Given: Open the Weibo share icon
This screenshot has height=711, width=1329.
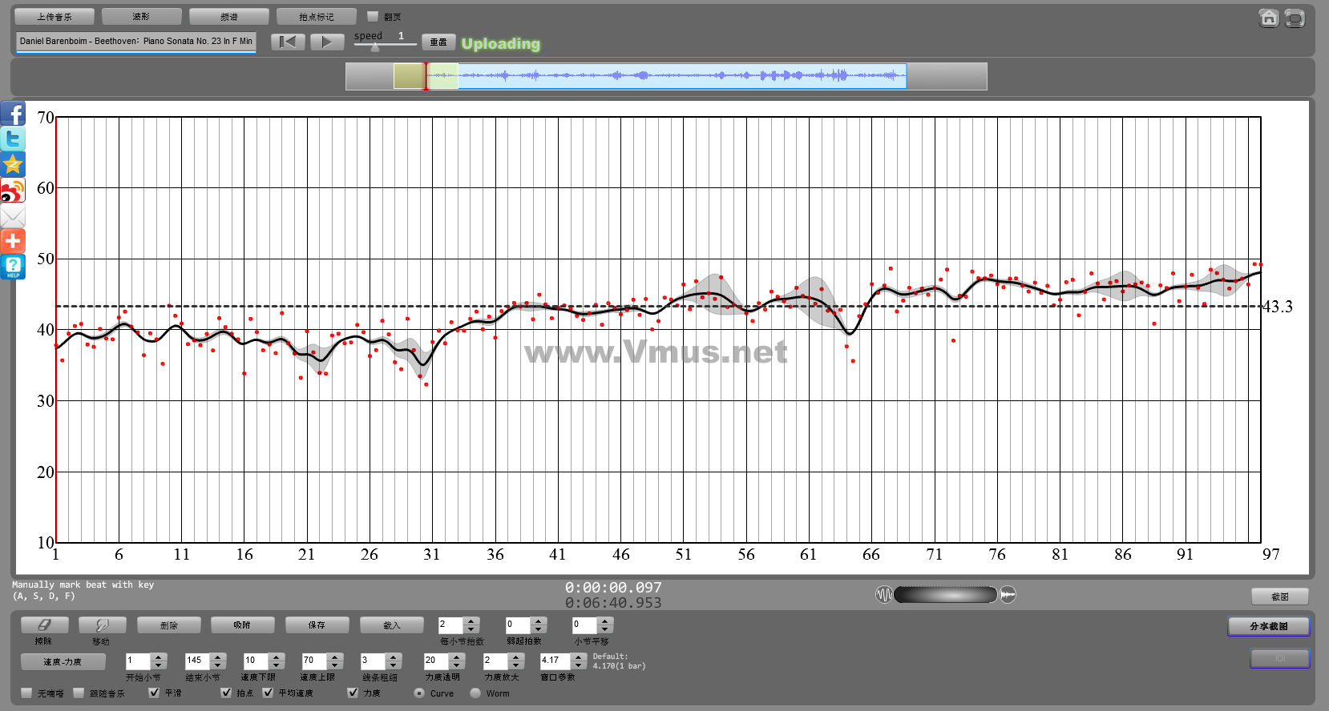Looking at the screenshot, I should point(13,191).
